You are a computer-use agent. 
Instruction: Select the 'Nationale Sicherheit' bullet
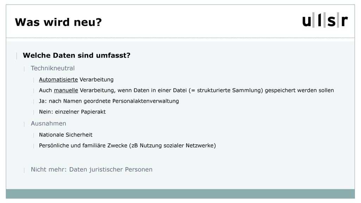[66, 135]
